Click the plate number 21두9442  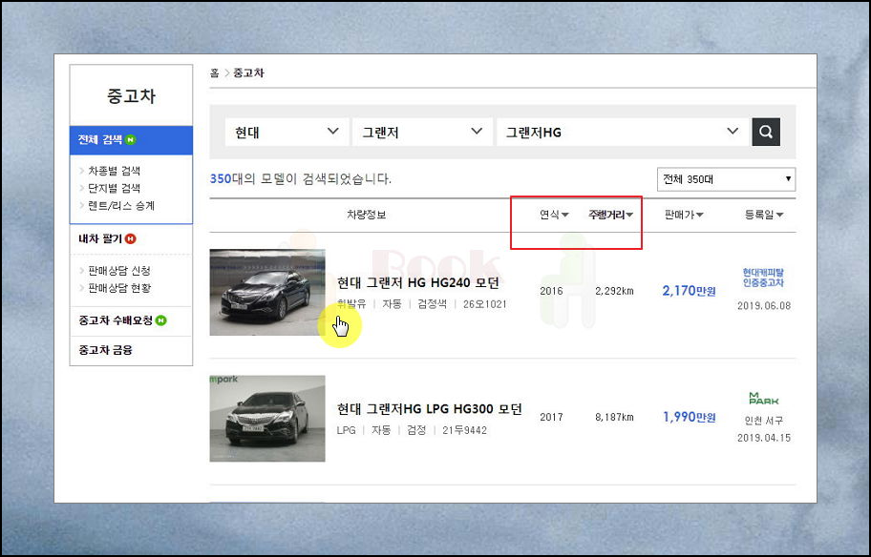click(464, 430)
